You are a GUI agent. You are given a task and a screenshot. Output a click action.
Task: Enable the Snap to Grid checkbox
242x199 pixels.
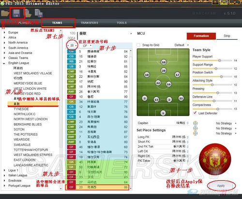pos(138,45)
